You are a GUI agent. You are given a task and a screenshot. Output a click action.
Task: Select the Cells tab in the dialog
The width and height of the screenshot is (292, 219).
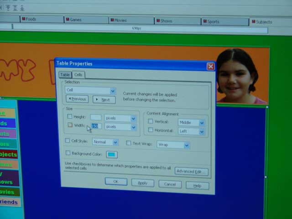pyautogui.click(x=78, y=75)
